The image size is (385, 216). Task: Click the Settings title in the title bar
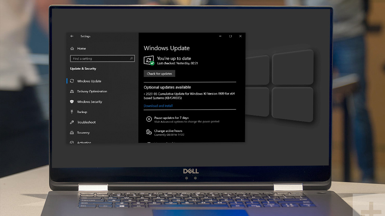[85, 36]
